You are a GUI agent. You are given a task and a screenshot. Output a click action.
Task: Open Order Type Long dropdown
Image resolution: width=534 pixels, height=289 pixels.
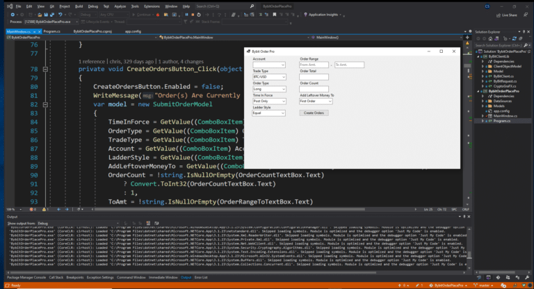268,89
